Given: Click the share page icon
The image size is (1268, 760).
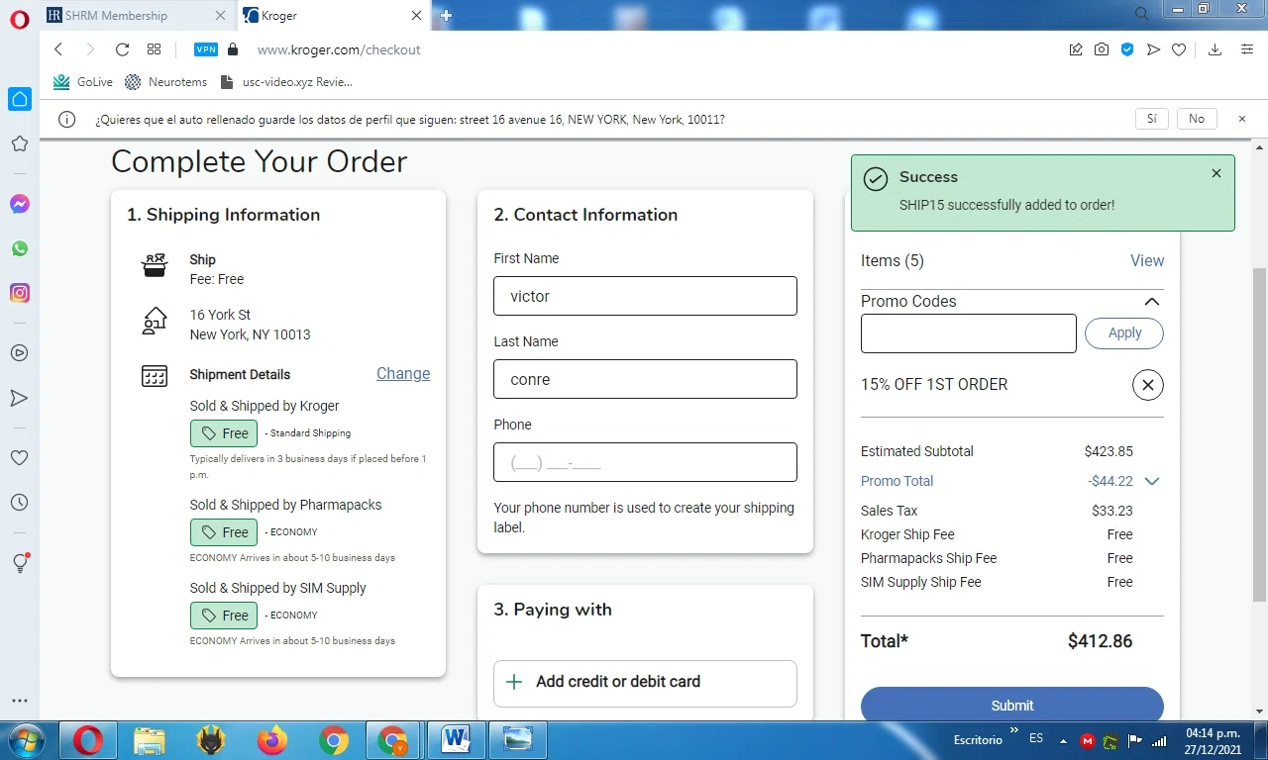Looking at the screenshot, I should 1076,49.
